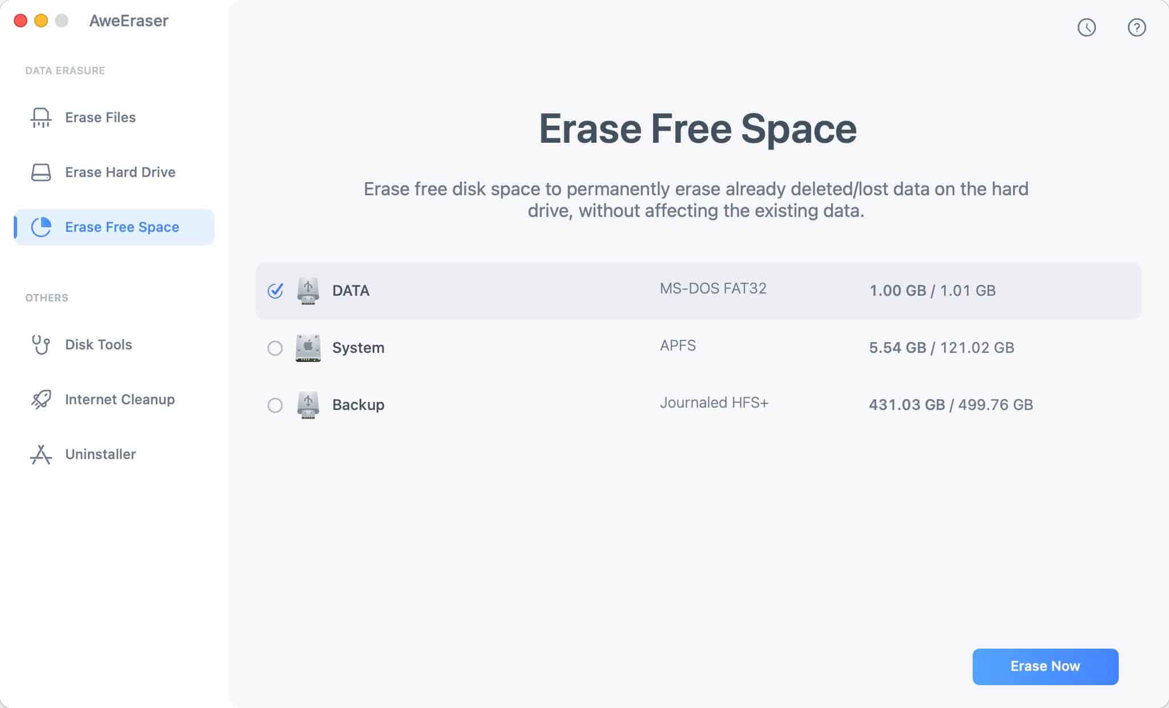The width and height of the screenshot is (1169, 708).
Task: Click the Disk Tools stethoscope icon
Action: click(41, 345)
